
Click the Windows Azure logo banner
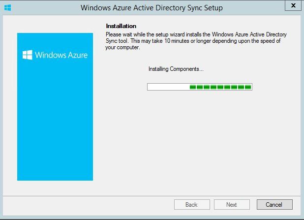coord(55,107)
